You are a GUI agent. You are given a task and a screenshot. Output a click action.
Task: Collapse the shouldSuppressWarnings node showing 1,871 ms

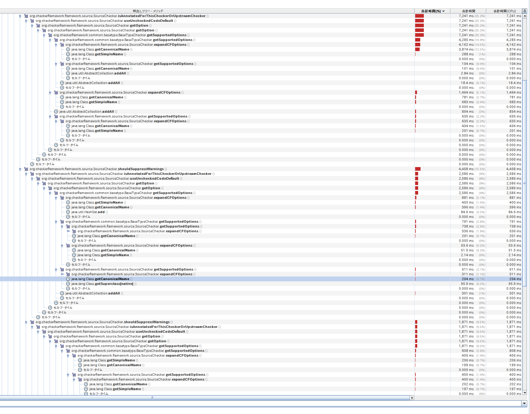tap(26, 322)
